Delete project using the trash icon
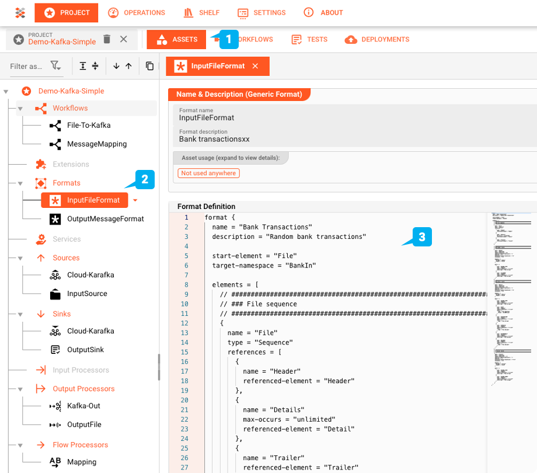Viewport: 537px width, 473px height. pyautogui.click(x=107, y=39)
